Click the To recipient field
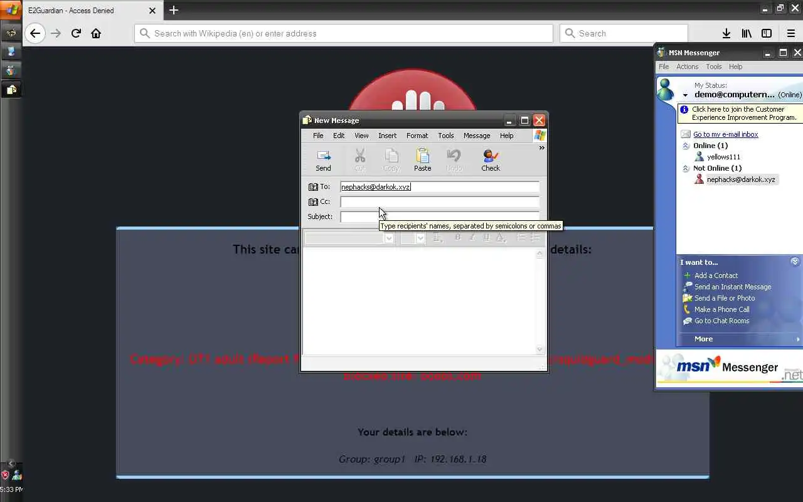 tap(440, 187)
